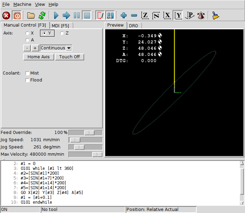Toggle optional pause M1 icon
245x213 pixels.
coord(110,16)
